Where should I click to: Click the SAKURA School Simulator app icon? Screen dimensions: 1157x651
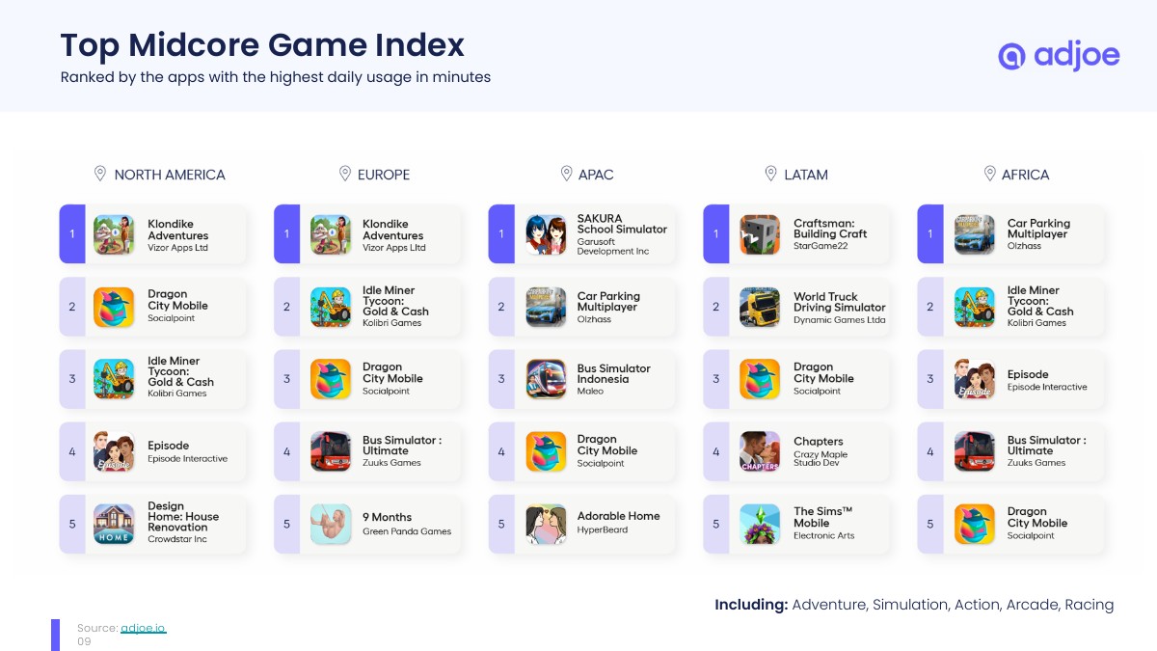546,234
